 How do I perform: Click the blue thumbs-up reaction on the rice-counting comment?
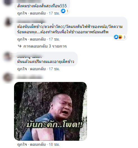tap(116, 37)
